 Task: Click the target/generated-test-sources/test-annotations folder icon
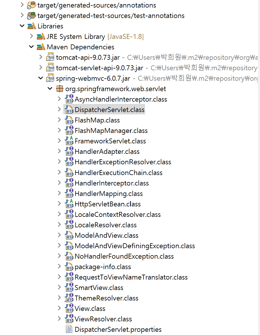tap(32, 16)
